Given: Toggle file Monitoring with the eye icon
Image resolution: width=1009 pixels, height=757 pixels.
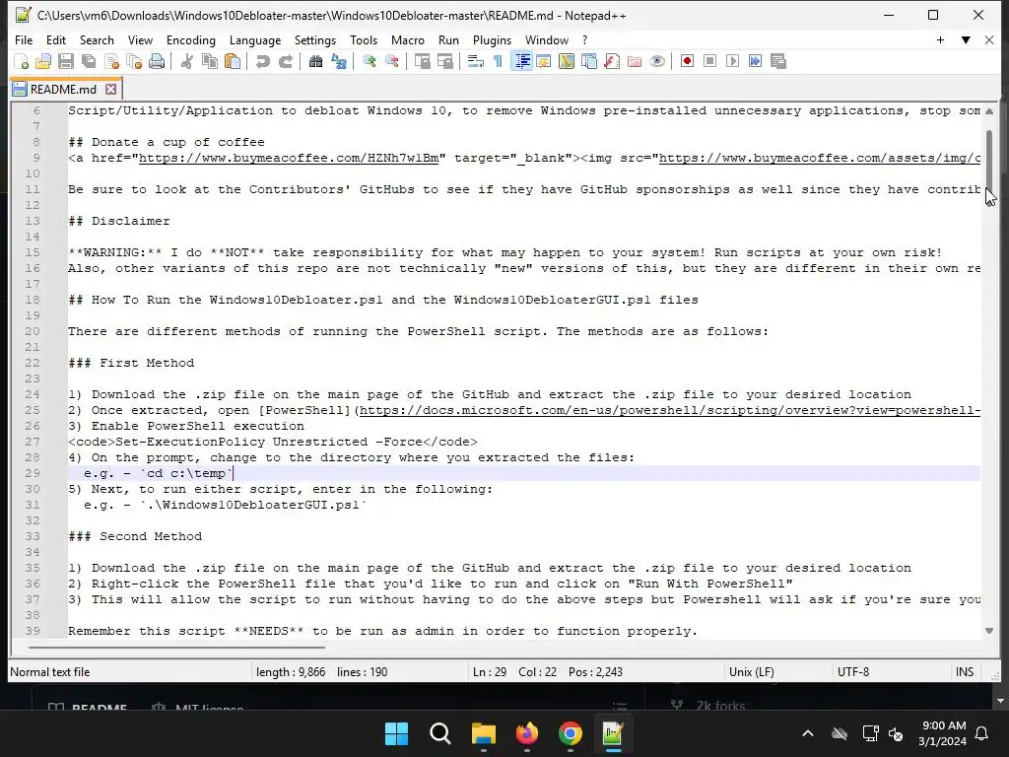Looking at the screenshot, I should (657, 61).
